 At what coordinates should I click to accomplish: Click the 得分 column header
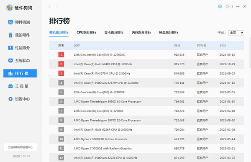(x=177, y=46)
